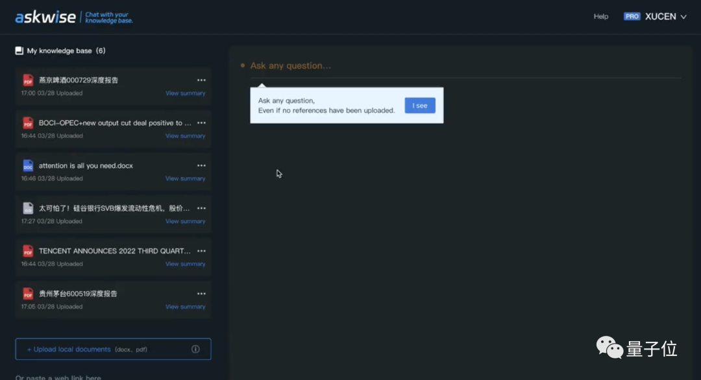The height and width of the screenshot is (380, 701).
Task: Dismiss the tooltip with I see button
Action: (420, 106)
